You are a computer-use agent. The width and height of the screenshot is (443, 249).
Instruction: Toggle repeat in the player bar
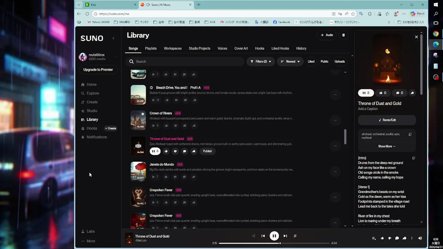click(295, 236)
